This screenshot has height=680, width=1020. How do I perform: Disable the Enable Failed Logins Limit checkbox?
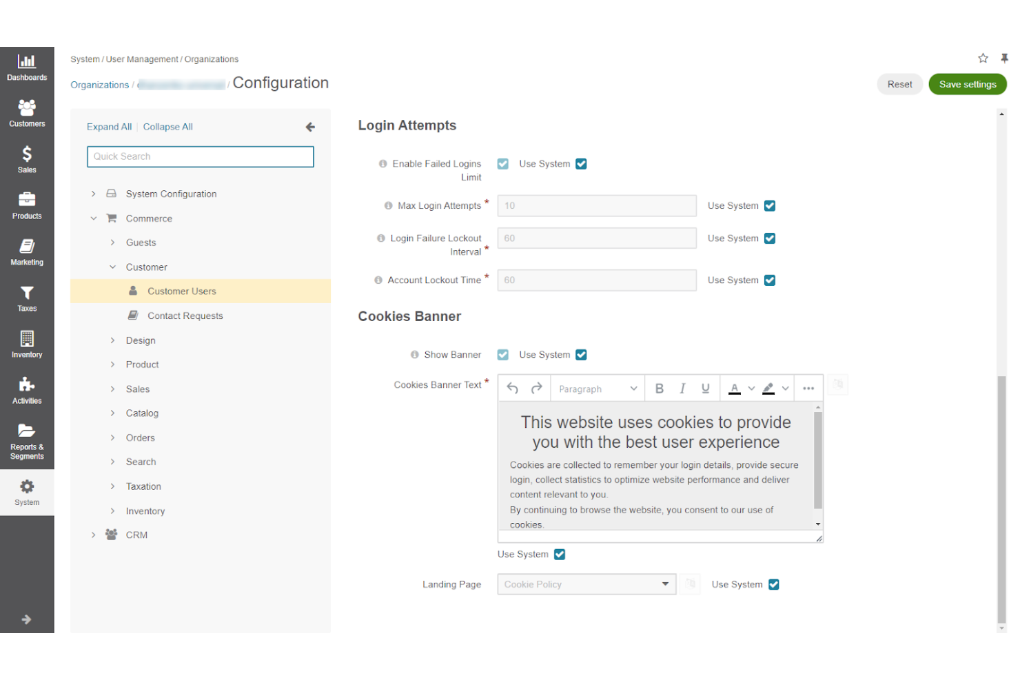coord(502,163)
